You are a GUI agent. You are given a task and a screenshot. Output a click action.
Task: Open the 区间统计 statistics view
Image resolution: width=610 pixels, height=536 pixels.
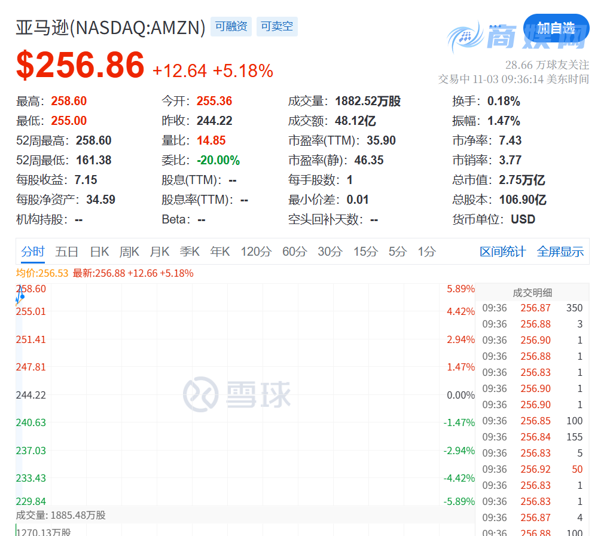tap(502, 252)
